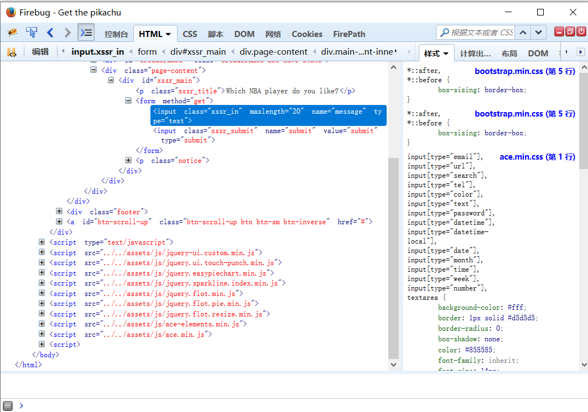Select div#xssr_main in the breadcrumb
The height and width of the screenshot is (412, 588).
[x=198, y=52]
